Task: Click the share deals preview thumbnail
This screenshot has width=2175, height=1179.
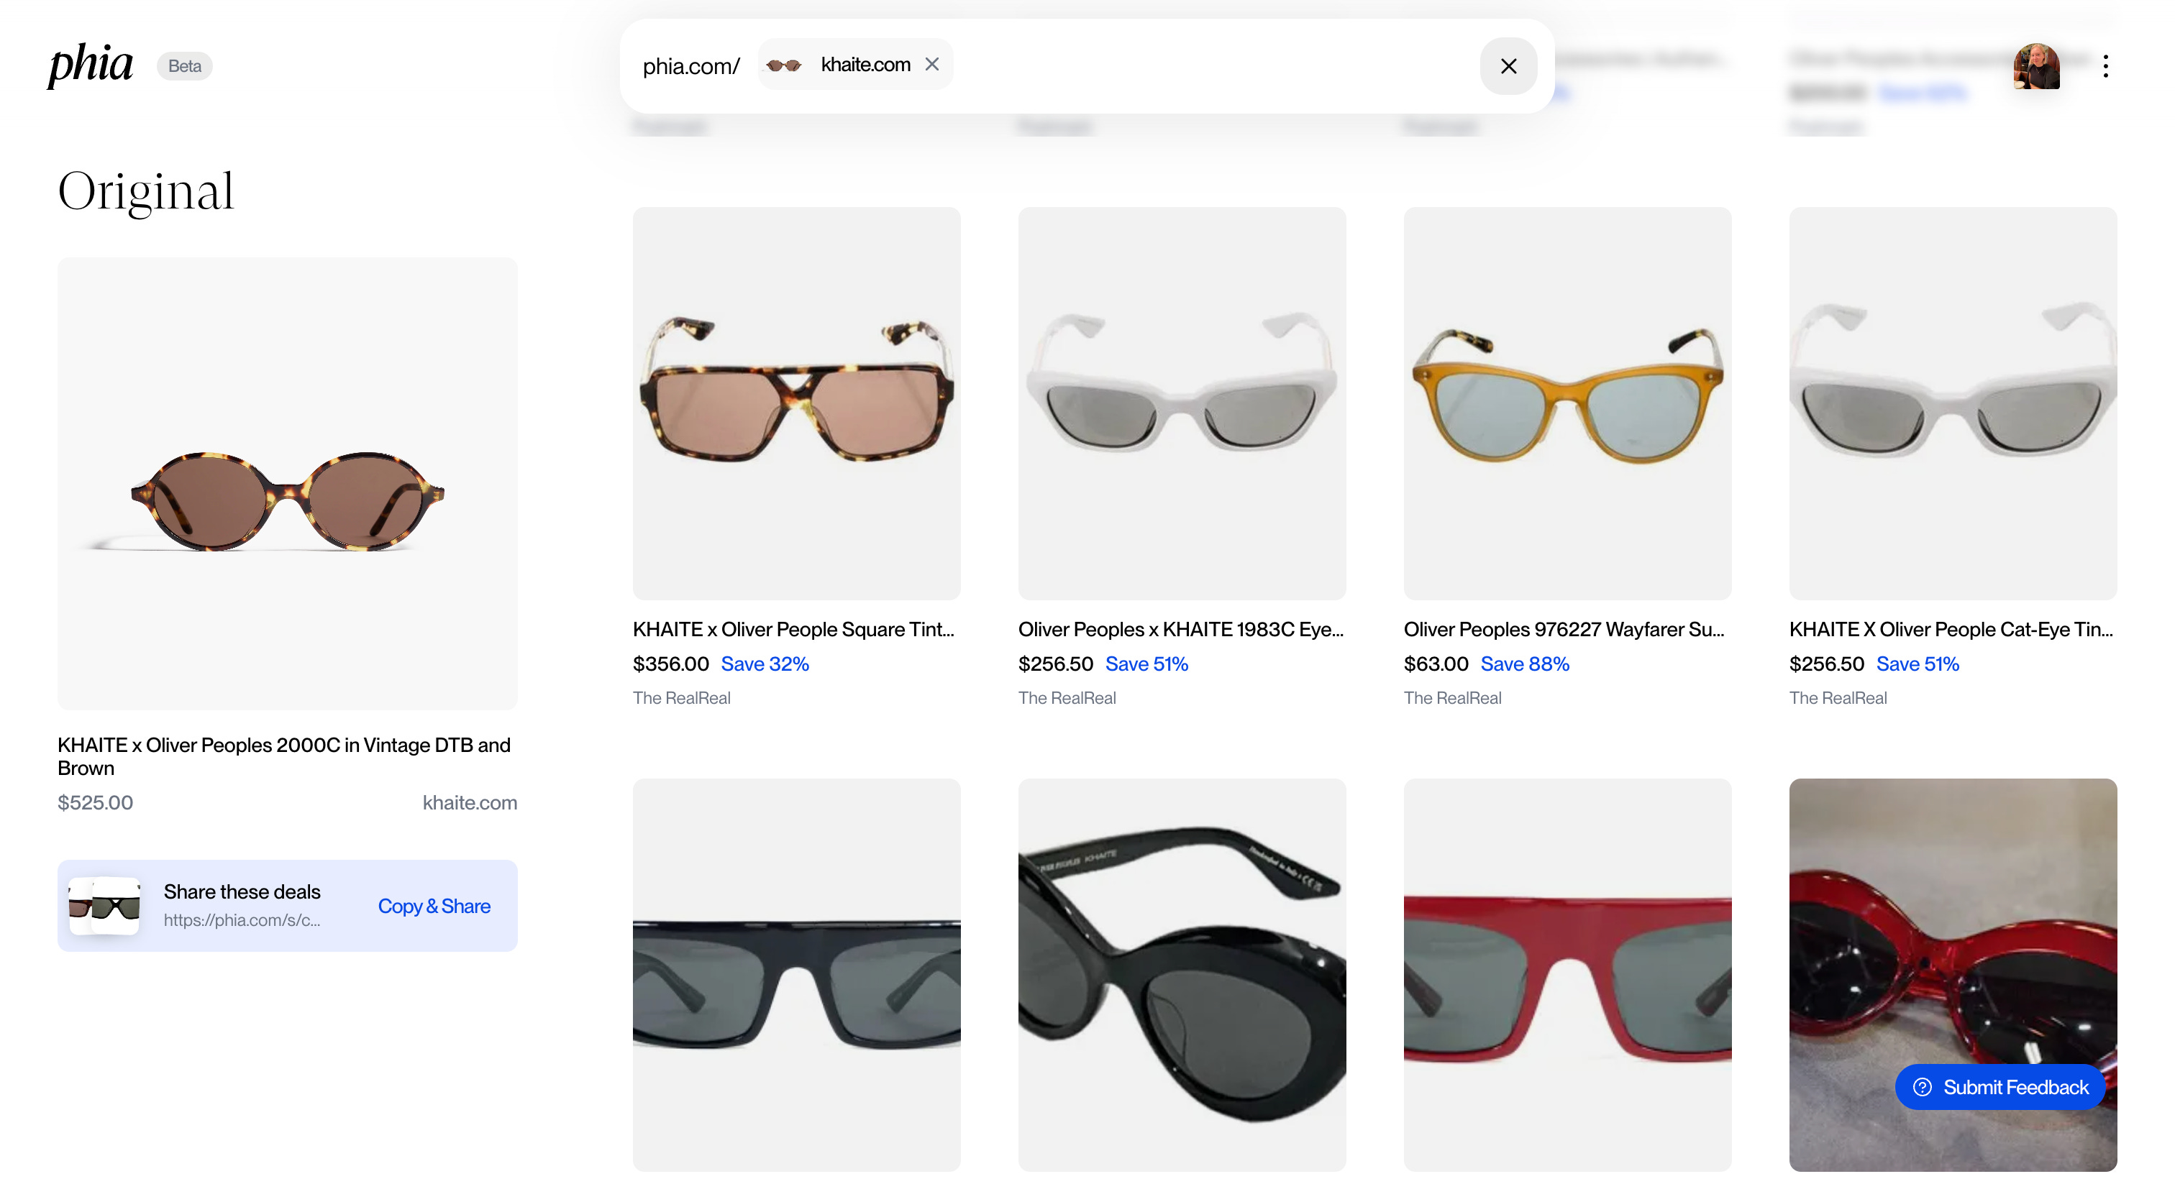Action: 105,906
